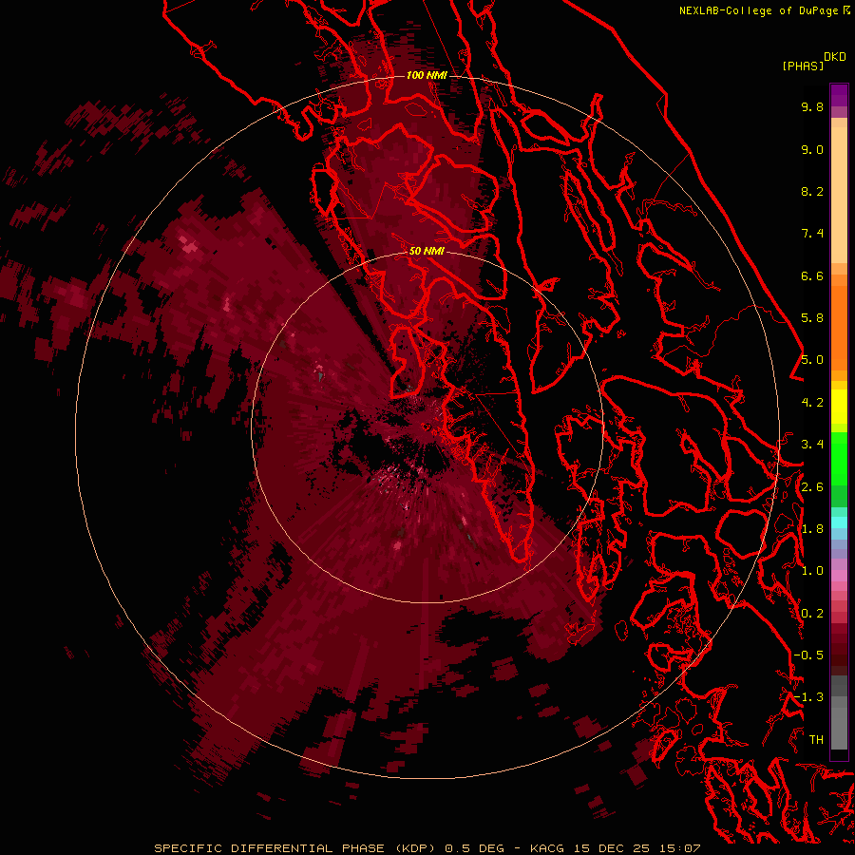Click the cyan segment of the color bar
Viewport: 855px width, 855px height.
839,522
